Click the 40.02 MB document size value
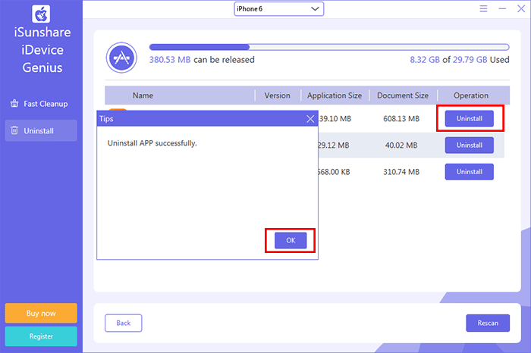This screenshot has height=353, width=531. click(401, 145)
